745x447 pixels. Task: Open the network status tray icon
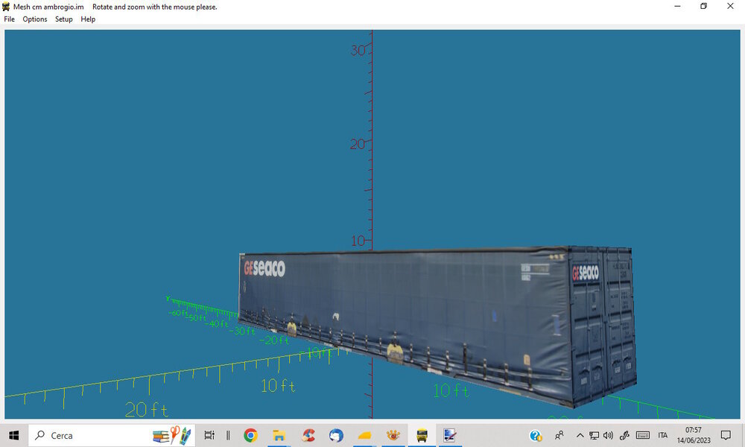tap(594, 435)
